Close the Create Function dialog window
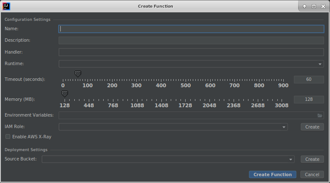Image resolution: width=330 pixels, height=183 pixels. (323, 6)
